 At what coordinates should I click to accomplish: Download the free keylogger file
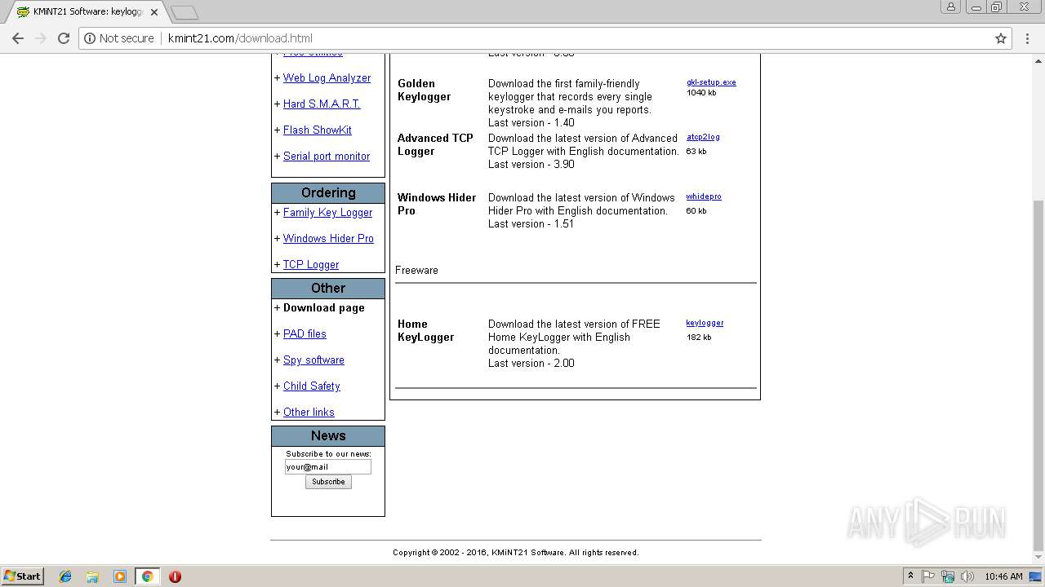[705, 323]
